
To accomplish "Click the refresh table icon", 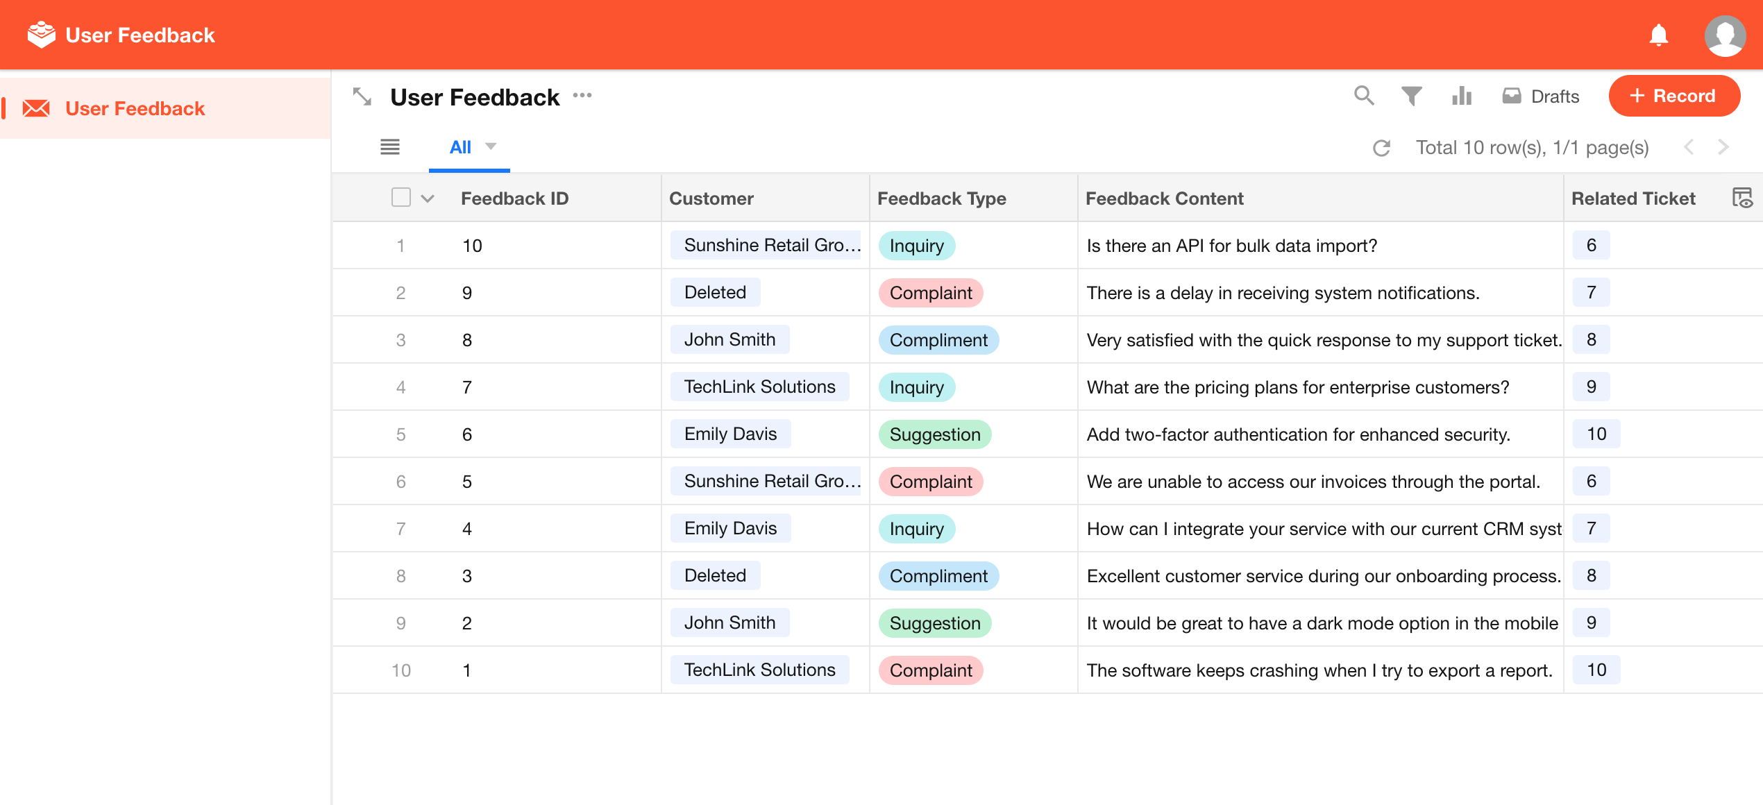I will pos(1381,148).
